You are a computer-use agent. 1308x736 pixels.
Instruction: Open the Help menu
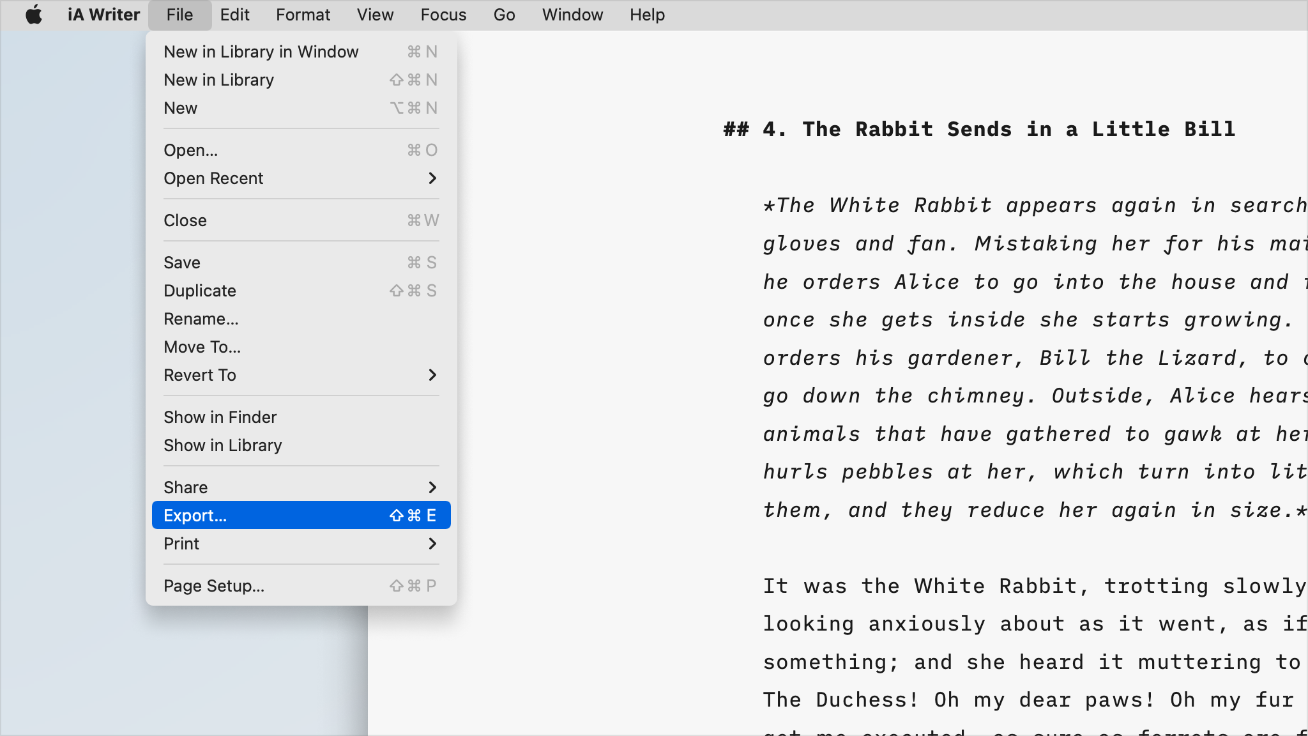click(x=647, y=15)
